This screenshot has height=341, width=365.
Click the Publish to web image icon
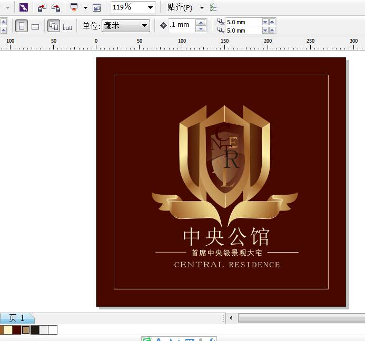[96, 8]
